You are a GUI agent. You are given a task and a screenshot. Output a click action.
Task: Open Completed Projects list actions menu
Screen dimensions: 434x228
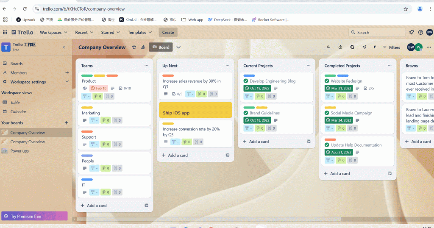click(x=389, y=66)
